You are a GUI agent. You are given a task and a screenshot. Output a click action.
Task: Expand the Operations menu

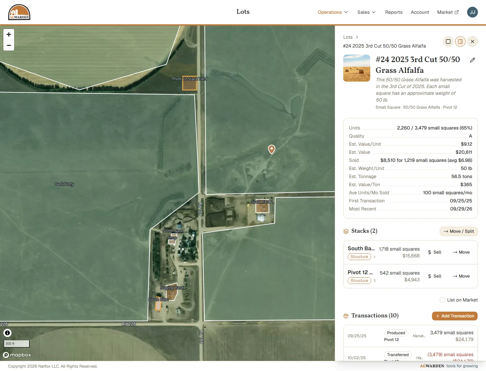(x=332, y=12)
